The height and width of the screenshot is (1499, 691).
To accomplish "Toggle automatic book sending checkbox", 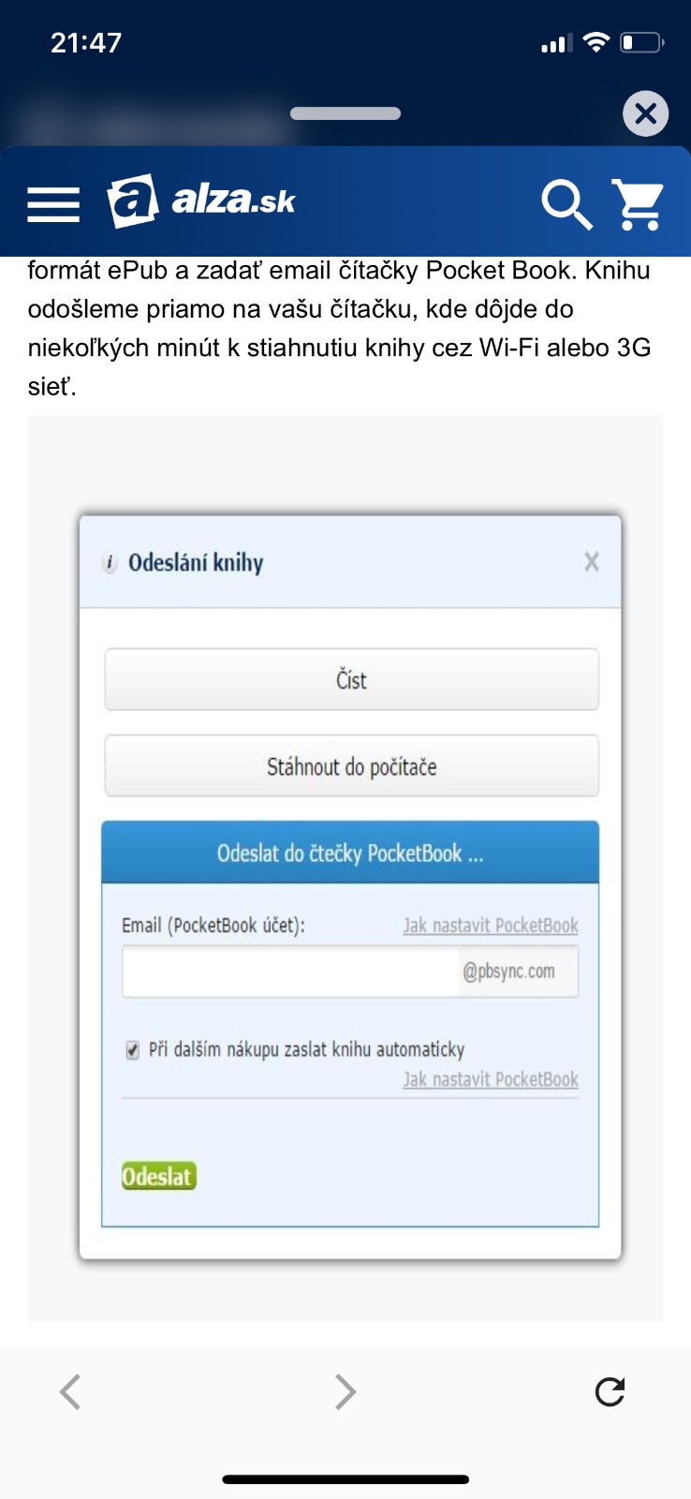I will click(x=132, y=1049).
